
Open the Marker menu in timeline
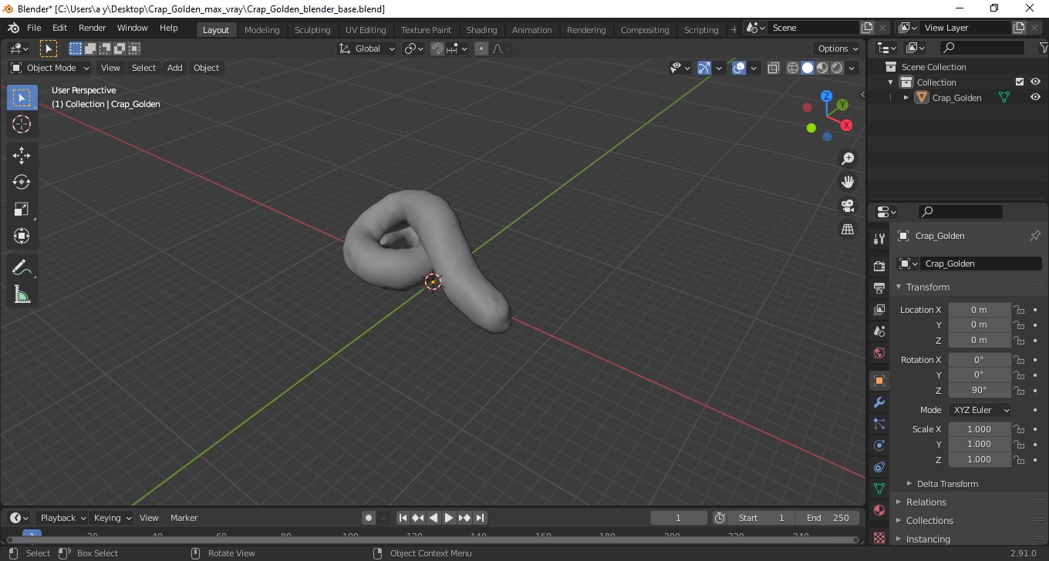(x=184, y=518)
